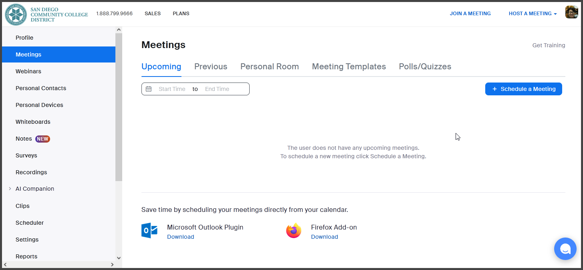Click the San Diego Community College District logo
Image resolution: width=583 pixels, height=270 pixels.
coord(16,14)
